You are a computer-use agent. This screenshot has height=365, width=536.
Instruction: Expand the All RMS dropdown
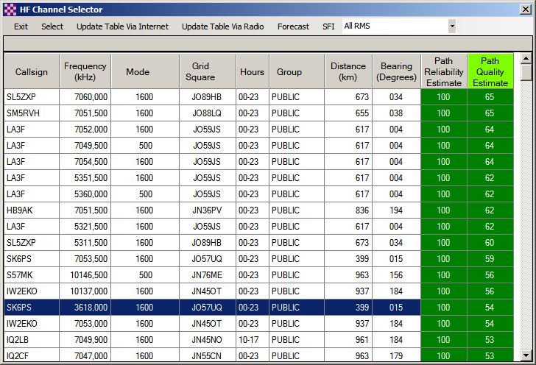coord(451,26)
